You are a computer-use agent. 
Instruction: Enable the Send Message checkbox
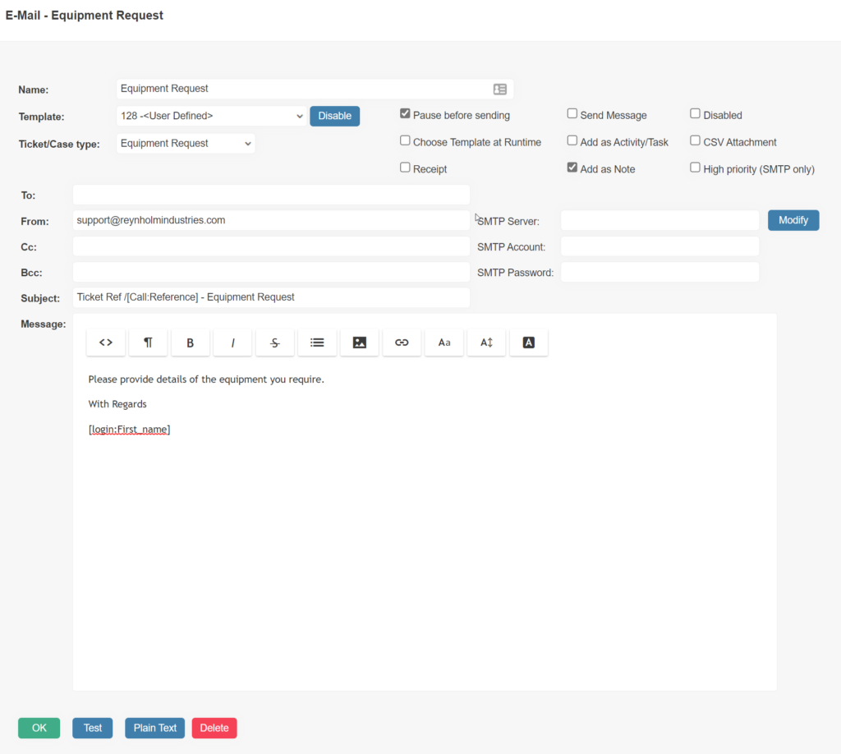[572, 113]
